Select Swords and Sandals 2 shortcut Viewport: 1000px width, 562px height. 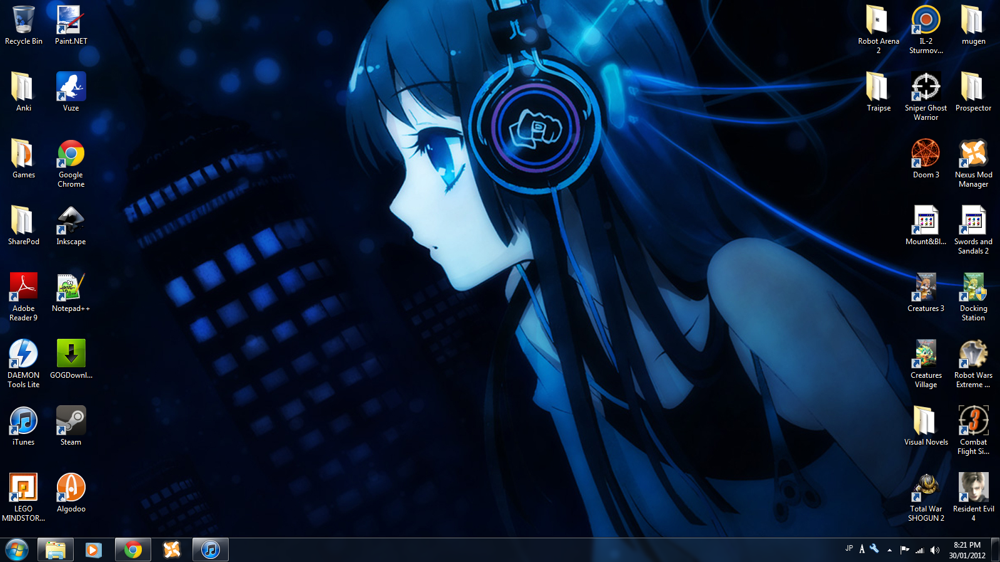(x=973, y=230)
